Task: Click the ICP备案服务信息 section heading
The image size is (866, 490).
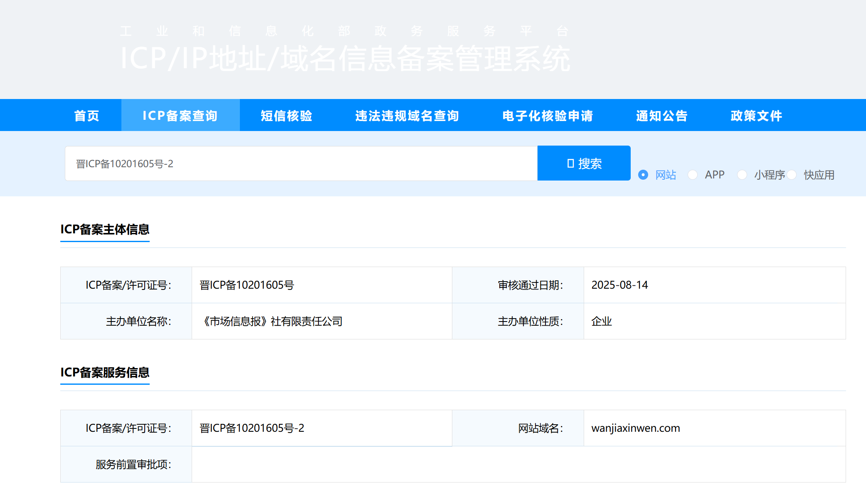Action: pyautogui.click(x=105, y=372)
